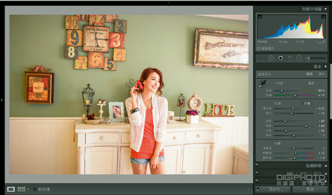Switch to Loupe view mode icon
This screenshot has height=195, width=332.
pyautogui.click(x=11, y=189)
